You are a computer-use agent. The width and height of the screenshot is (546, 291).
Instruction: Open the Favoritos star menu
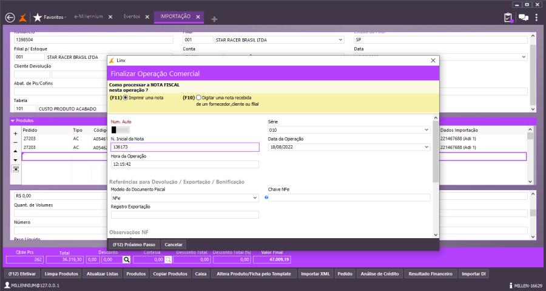click(x=51, y=18)
